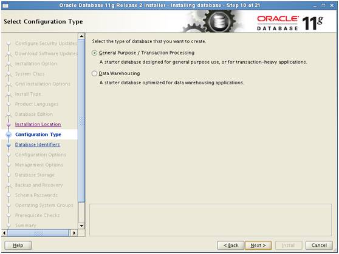Click the Operating System Groups step
Viewport: 339px width, 254px height.
[44, 206]
